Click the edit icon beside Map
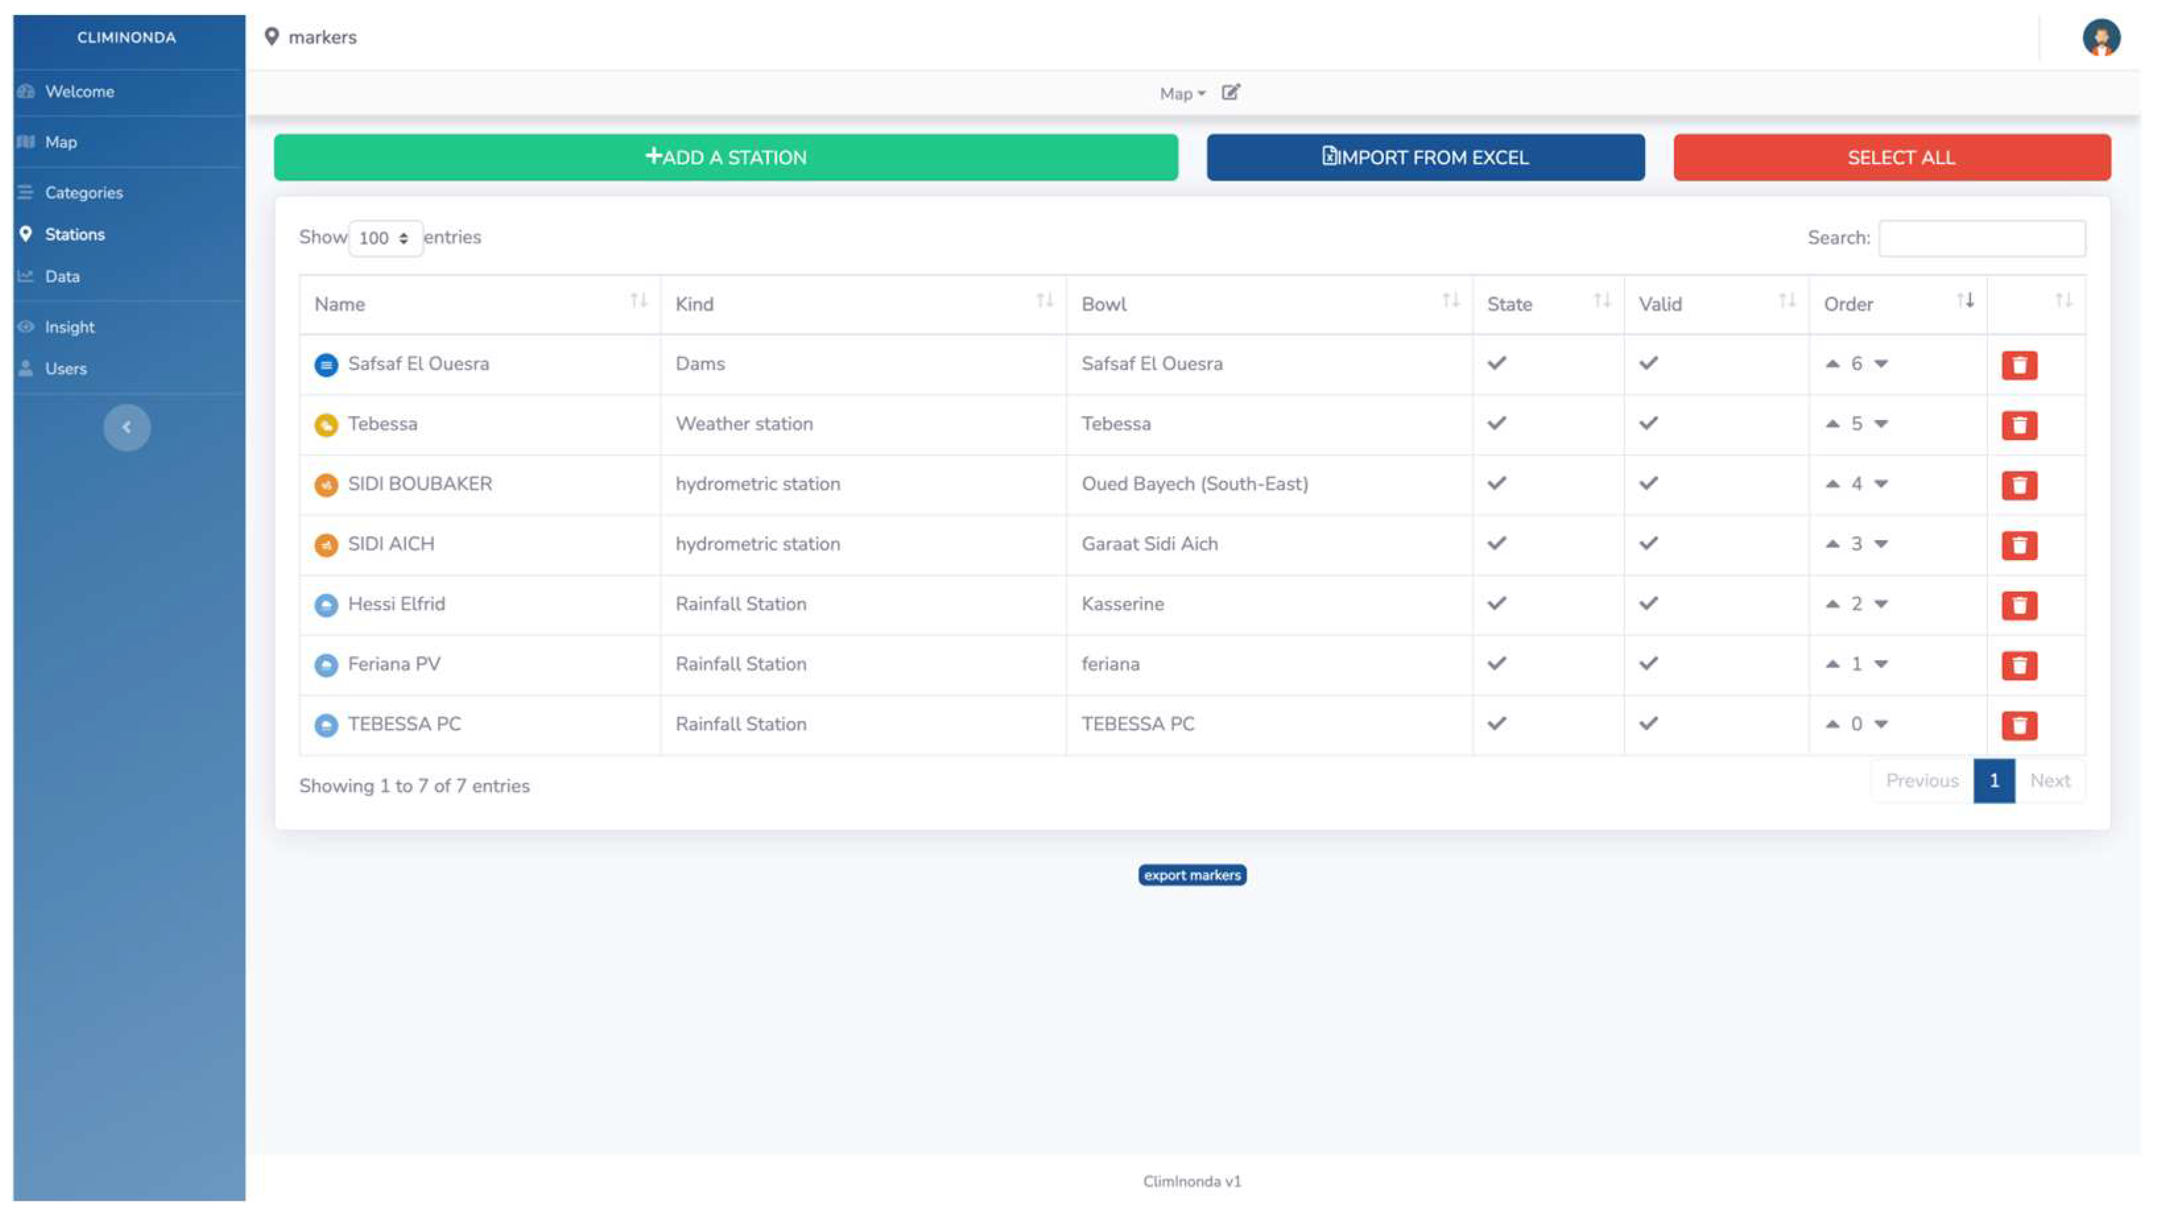Viewport: 2159px width, 1218px height. coord(1230,92)
